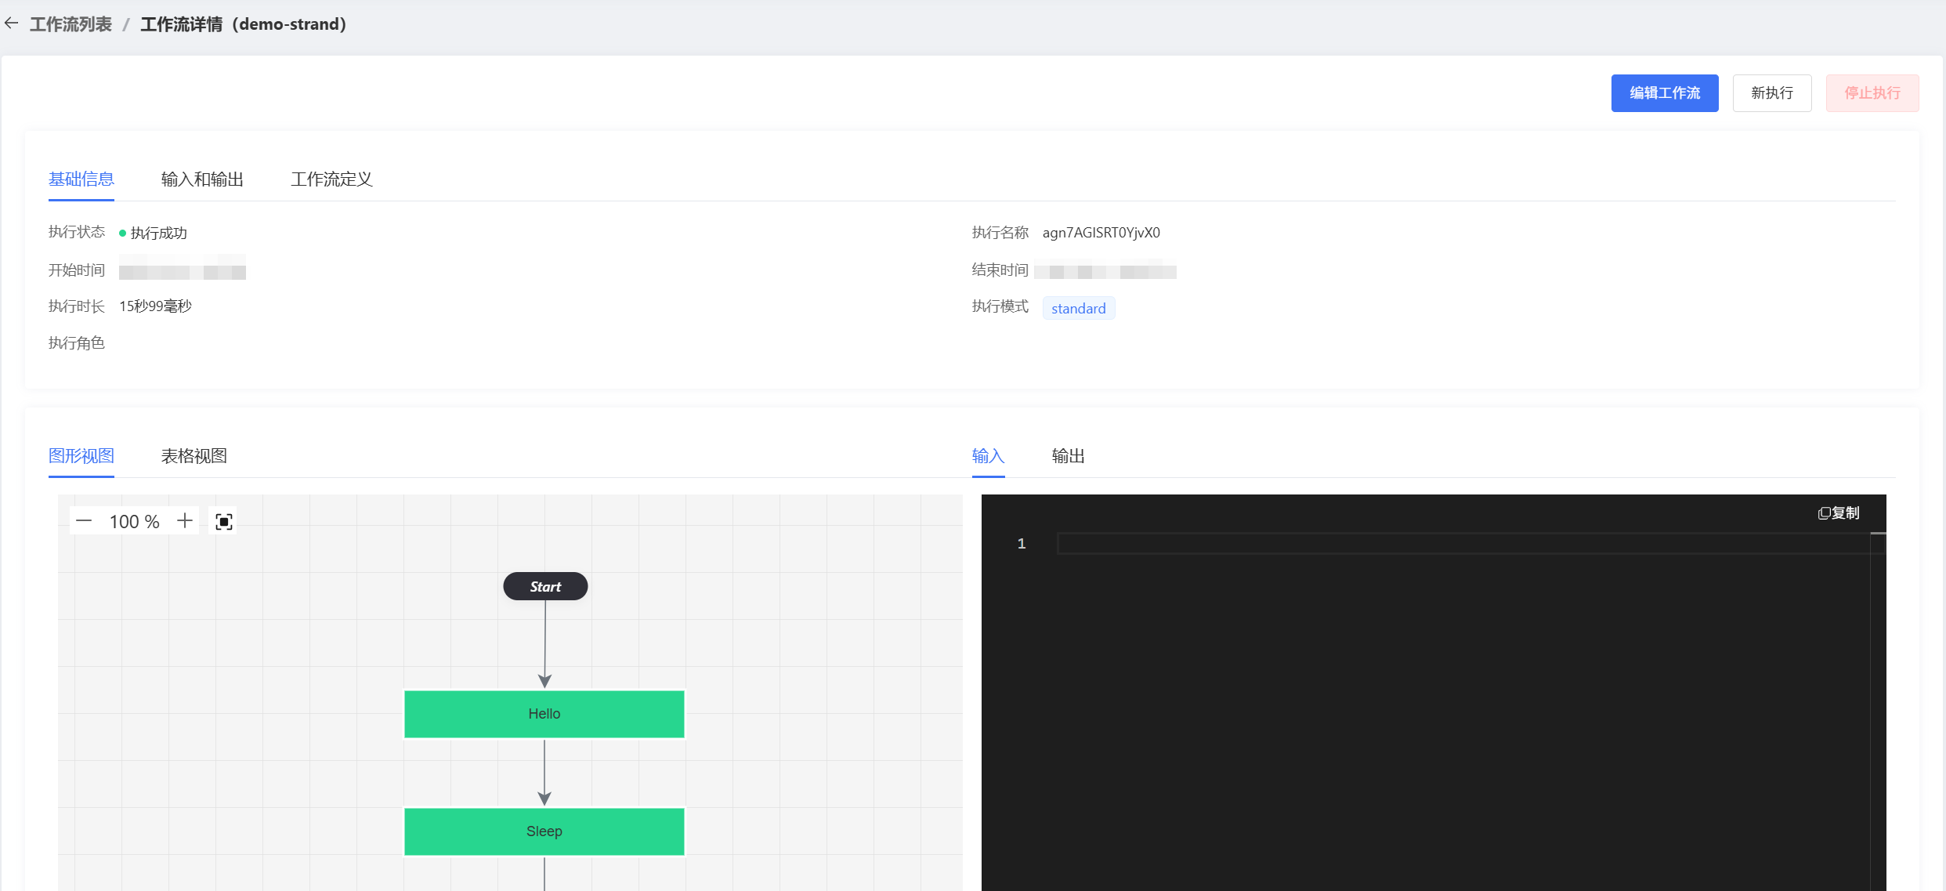Click the 工作流详情 (demo-strand) title

244,24
